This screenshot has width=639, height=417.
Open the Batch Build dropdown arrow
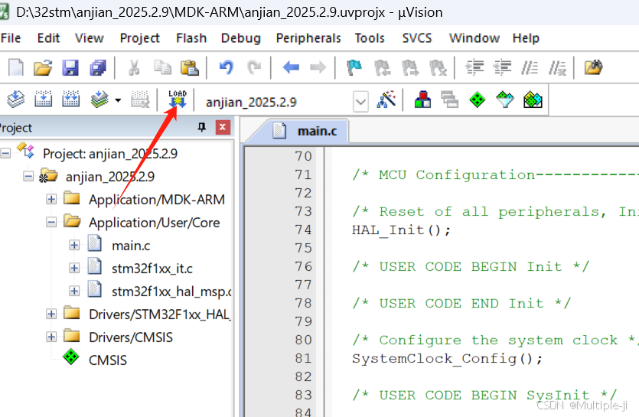tap(118, 100)
